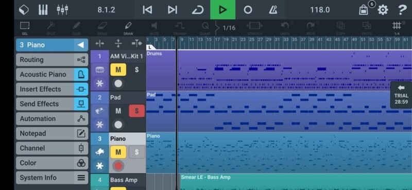The image size is (412, 190).
Task: Undo the last action
Action: (x=285, y=28)
